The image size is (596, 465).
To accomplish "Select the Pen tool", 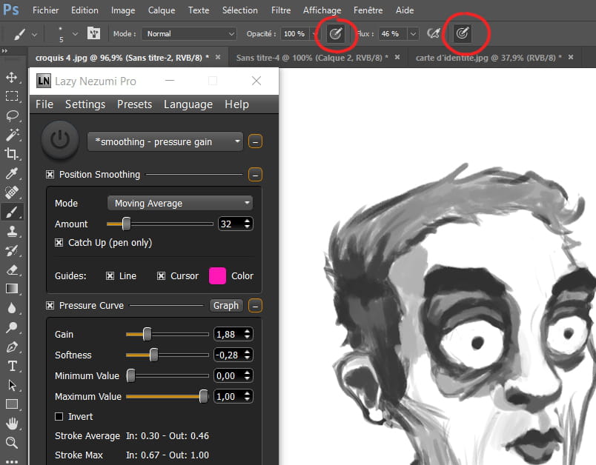I will tap(12, 347).
